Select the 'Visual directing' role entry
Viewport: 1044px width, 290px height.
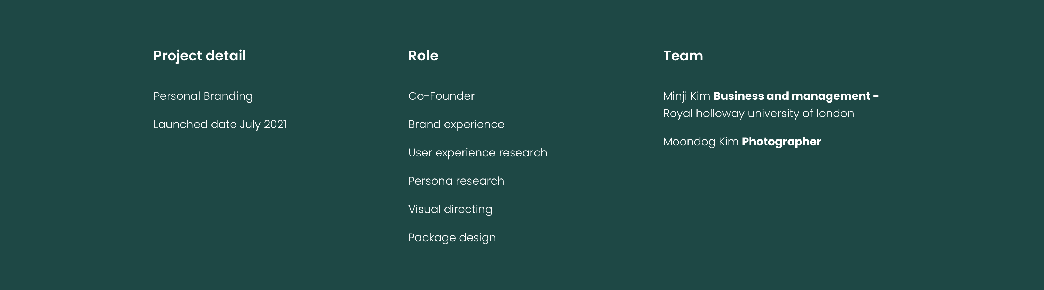pos(450,210)
